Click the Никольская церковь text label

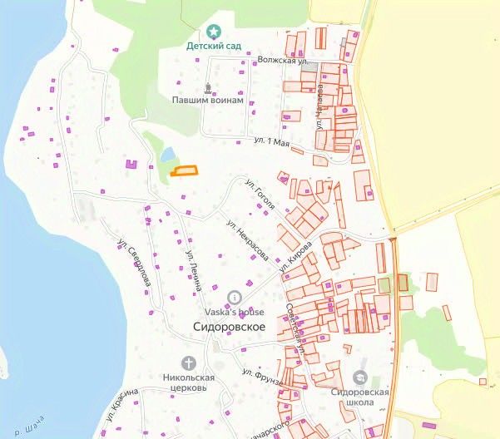tap(189, 382)
